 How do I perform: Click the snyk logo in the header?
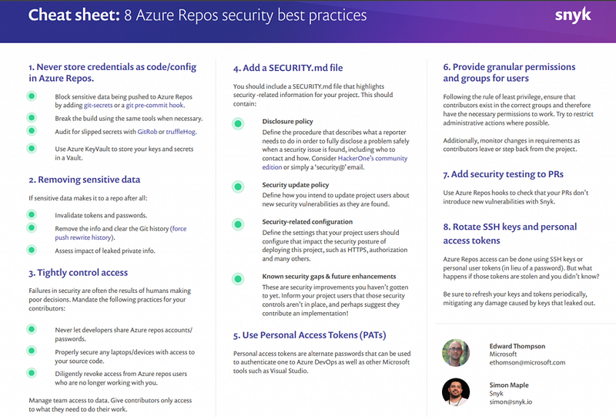pos(573,15)
